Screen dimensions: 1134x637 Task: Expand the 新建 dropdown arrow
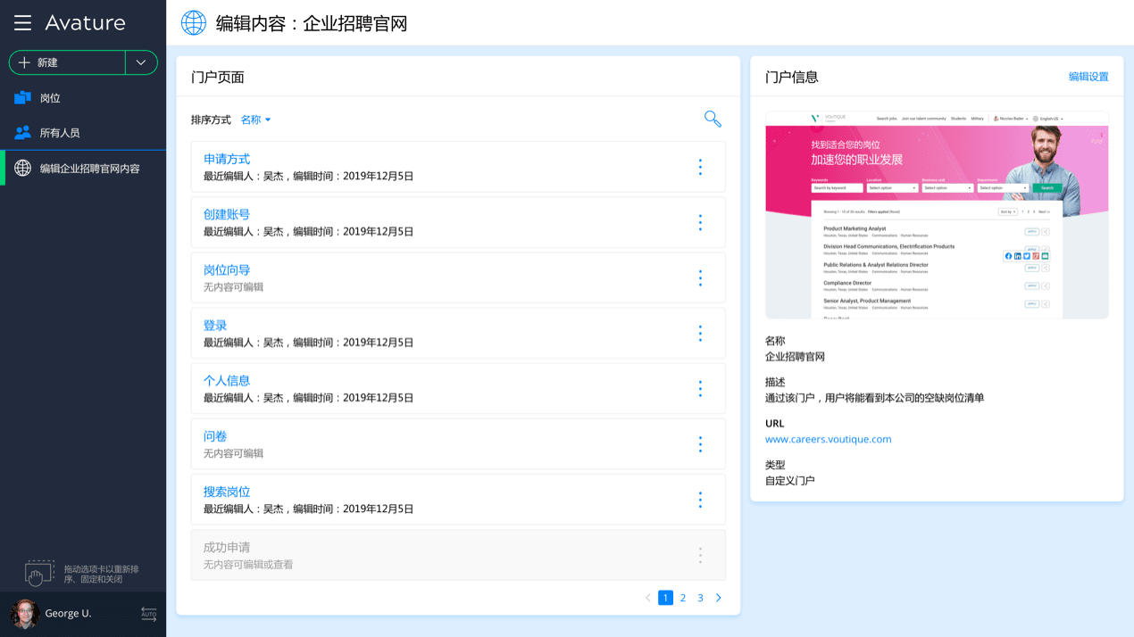(141, 62)
